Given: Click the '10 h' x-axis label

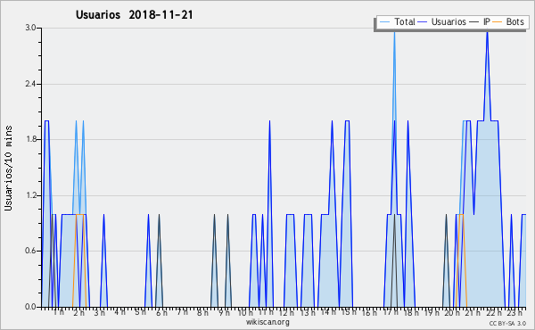Looking at the screenshot, I should [245, 312].
